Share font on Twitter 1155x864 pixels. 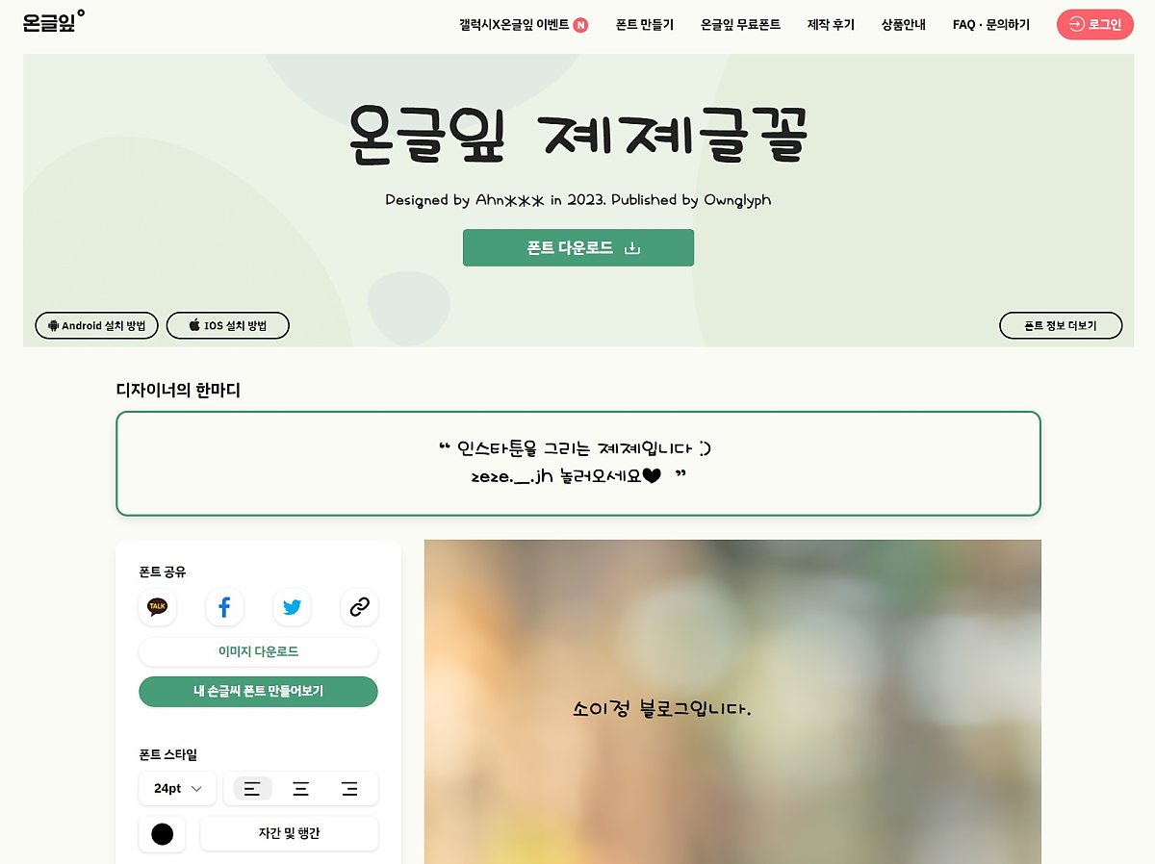click(292, 607)
